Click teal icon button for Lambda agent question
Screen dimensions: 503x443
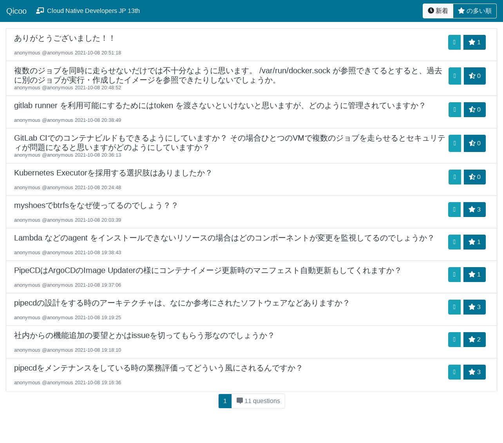(454, 242)
